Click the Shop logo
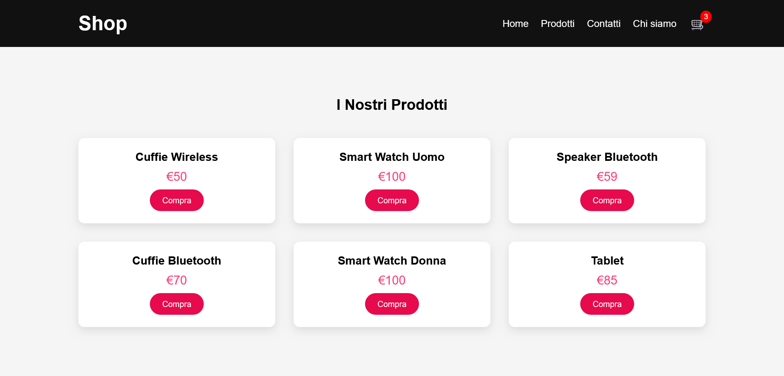784x376 pixels. coord(103,23)
